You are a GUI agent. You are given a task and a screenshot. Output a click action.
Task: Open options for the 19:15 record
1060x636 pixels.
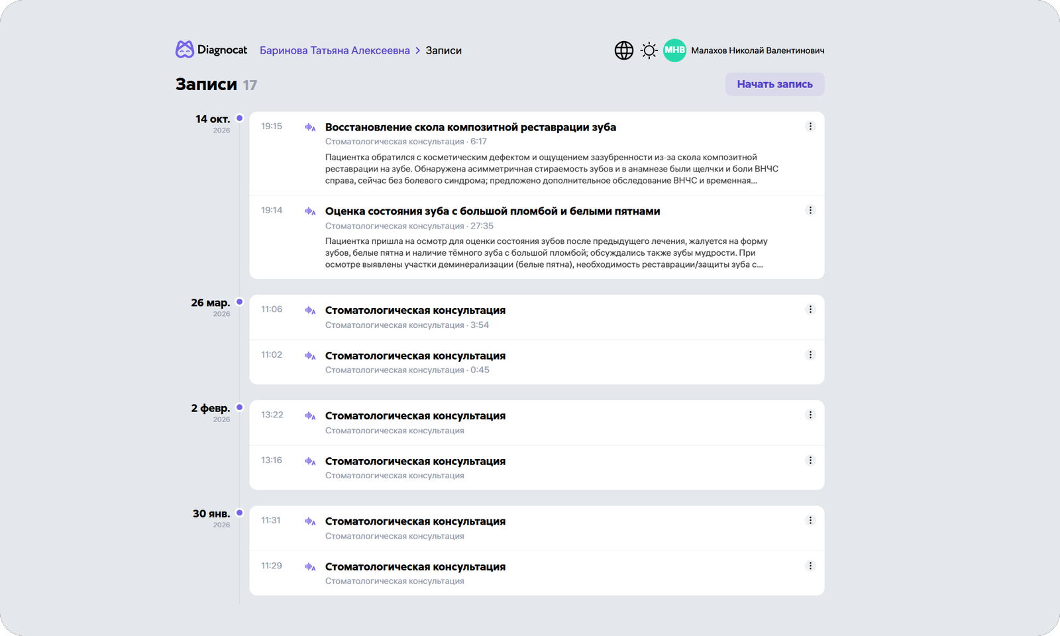coord(810,127)
